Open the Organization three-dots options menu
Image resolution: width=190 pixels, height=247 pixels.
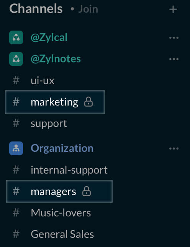[x=174, y=148]
